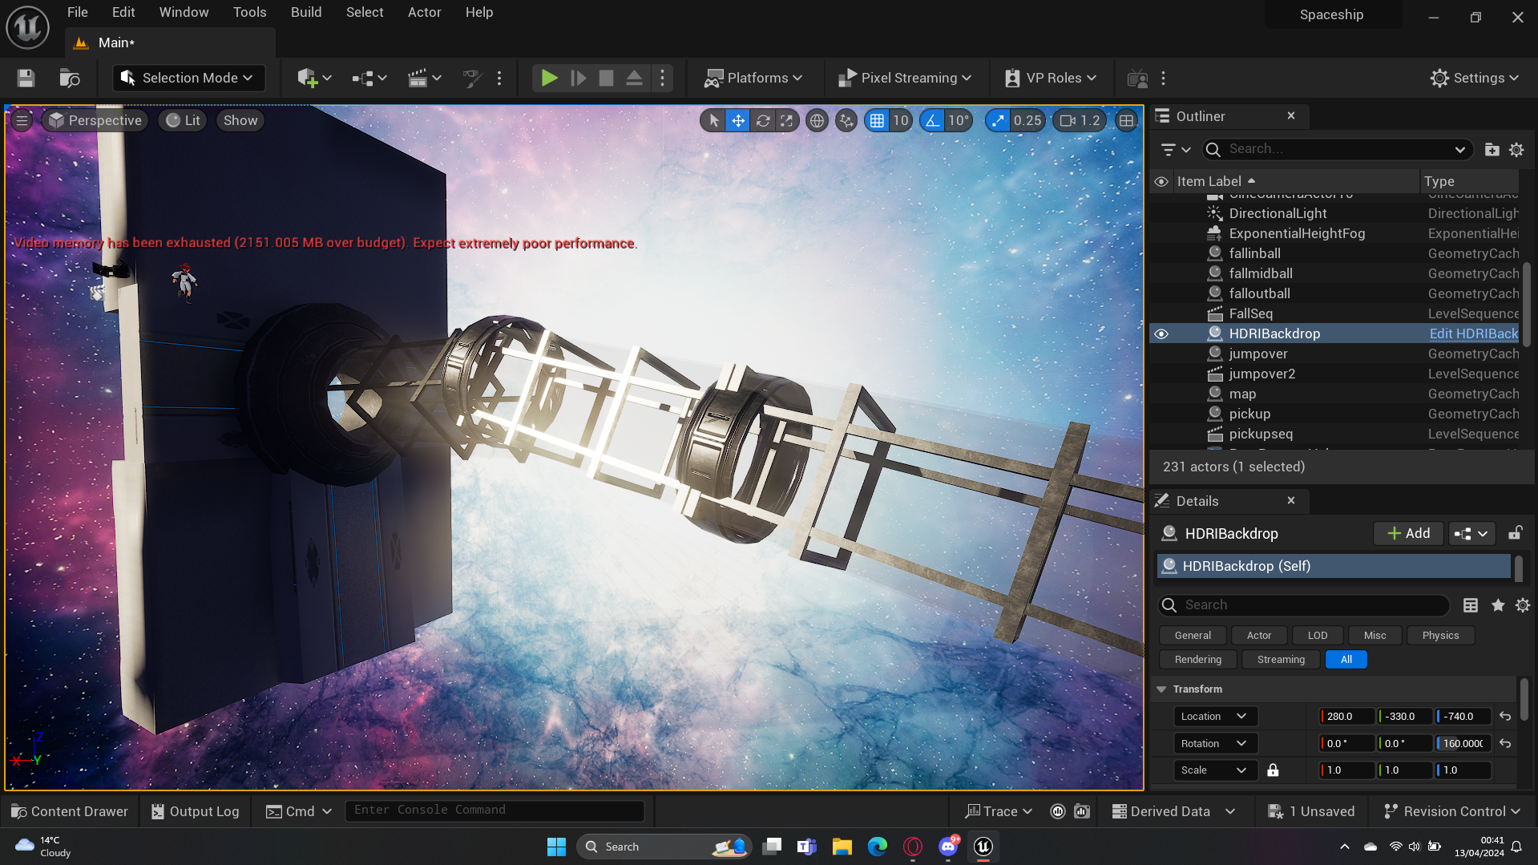Create new folder in Outliner
Image resolution: width=1538 pixels, height=865 pixels.
pos(1492,149)
